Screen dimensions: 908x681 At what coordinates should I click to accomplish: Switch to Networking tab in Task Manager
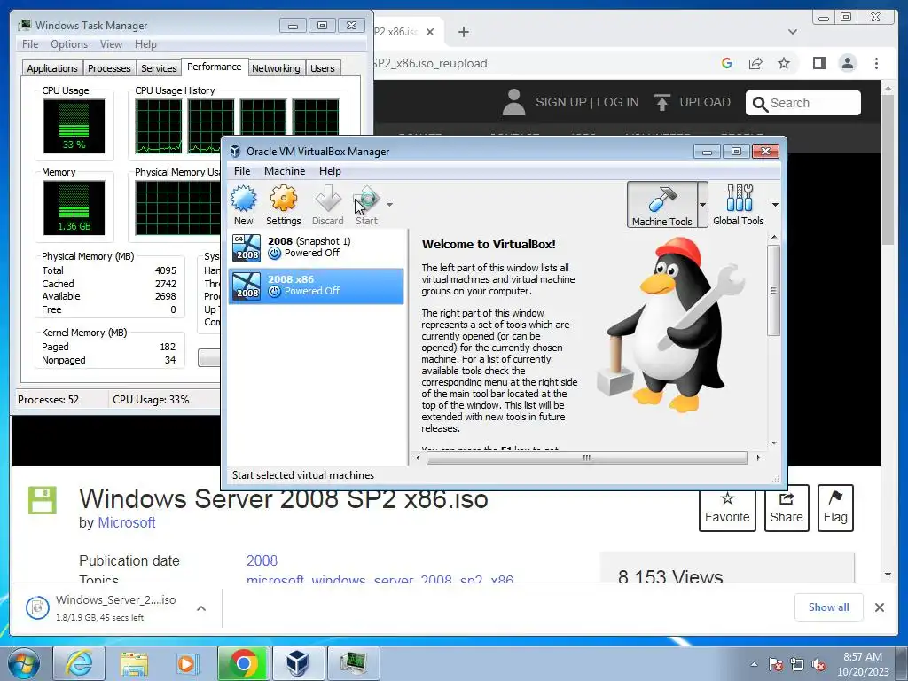tap(276, 68)
